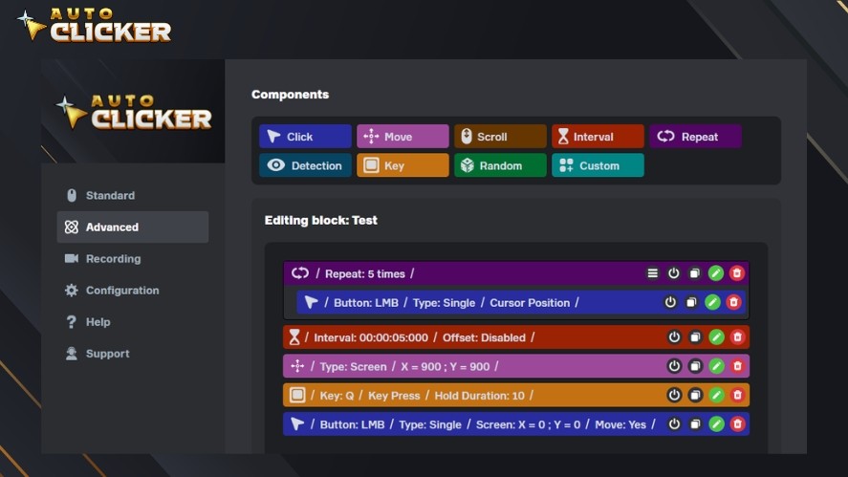Select the 'X = 900 ; Y = 900' text
Viewport: 848px width, 477px height.
point(446,366)
